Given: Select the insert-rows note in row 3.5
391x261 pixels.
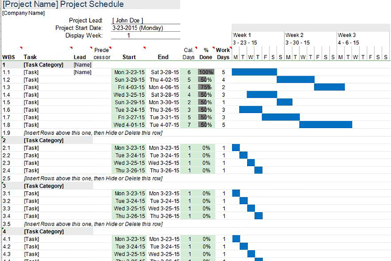Looking at the screenshot, I should (x=93, y=224).
